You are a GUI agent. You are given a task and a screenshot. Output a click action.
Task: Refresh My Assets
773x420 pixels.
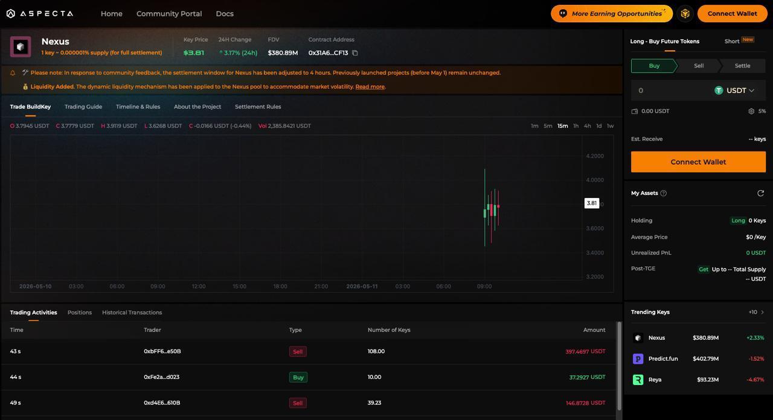[x=761, y=193]
